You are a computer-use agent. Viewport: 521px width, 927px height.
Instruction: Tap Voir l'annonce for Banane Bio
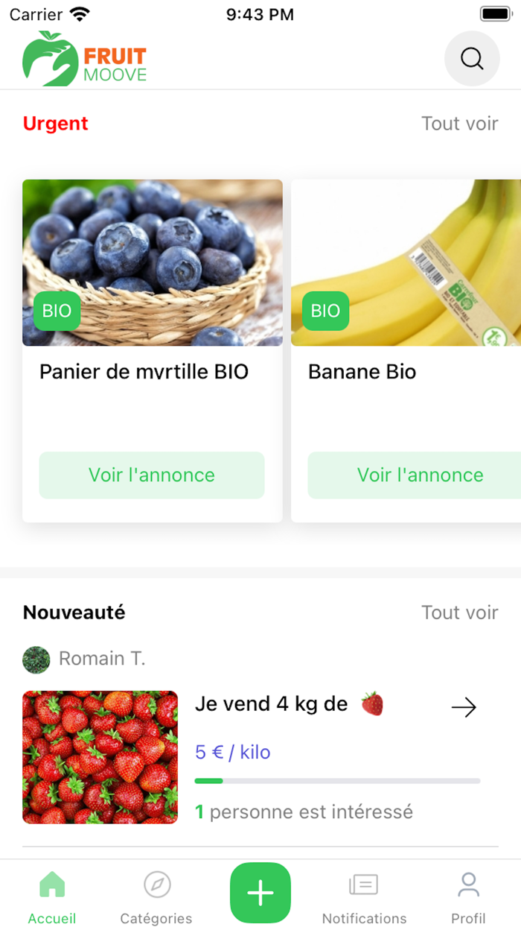point(420,475)
